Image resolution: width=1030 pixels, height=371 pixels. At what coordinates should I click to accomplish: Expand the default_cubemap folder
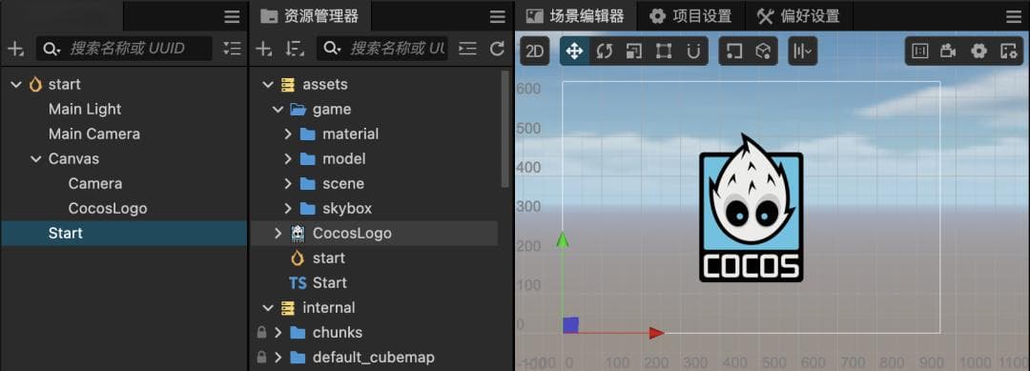point(278,358)
